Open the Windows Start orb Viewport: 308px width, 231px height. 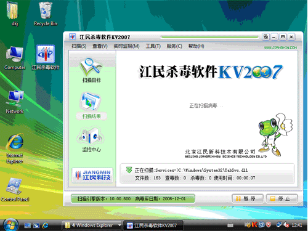point(10,225)
